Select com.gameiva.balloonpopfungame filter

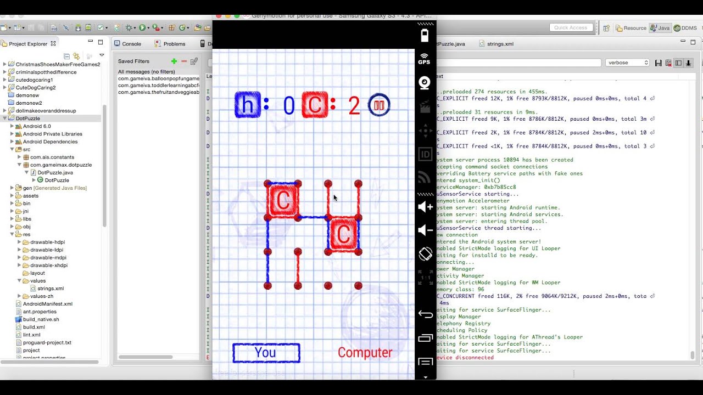[x=159, y=78]
